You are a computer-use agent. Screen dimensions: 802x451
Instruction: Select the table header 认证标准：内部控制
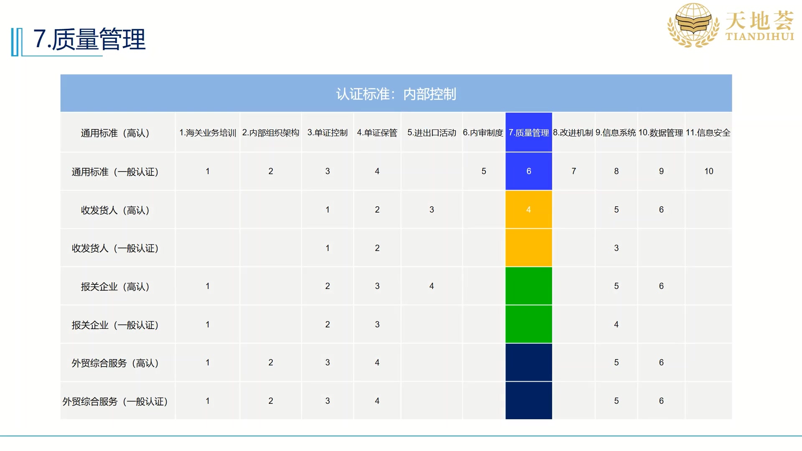click(396, 94)
